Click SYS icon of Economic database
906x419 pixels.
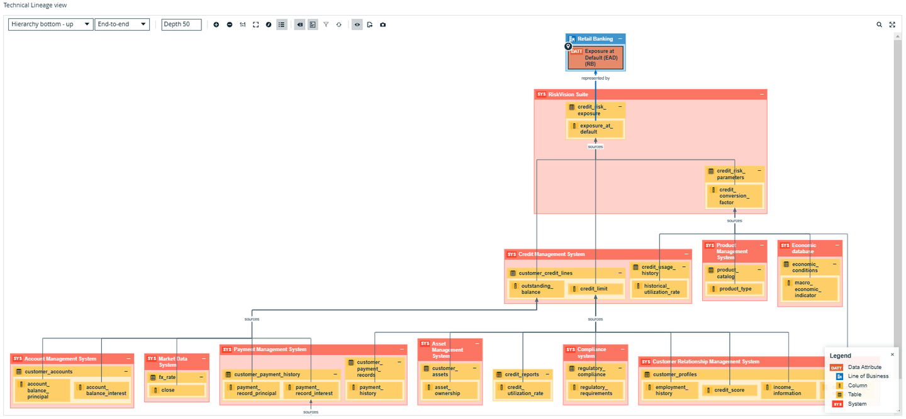pyautogui.click(x=785, y=245)
